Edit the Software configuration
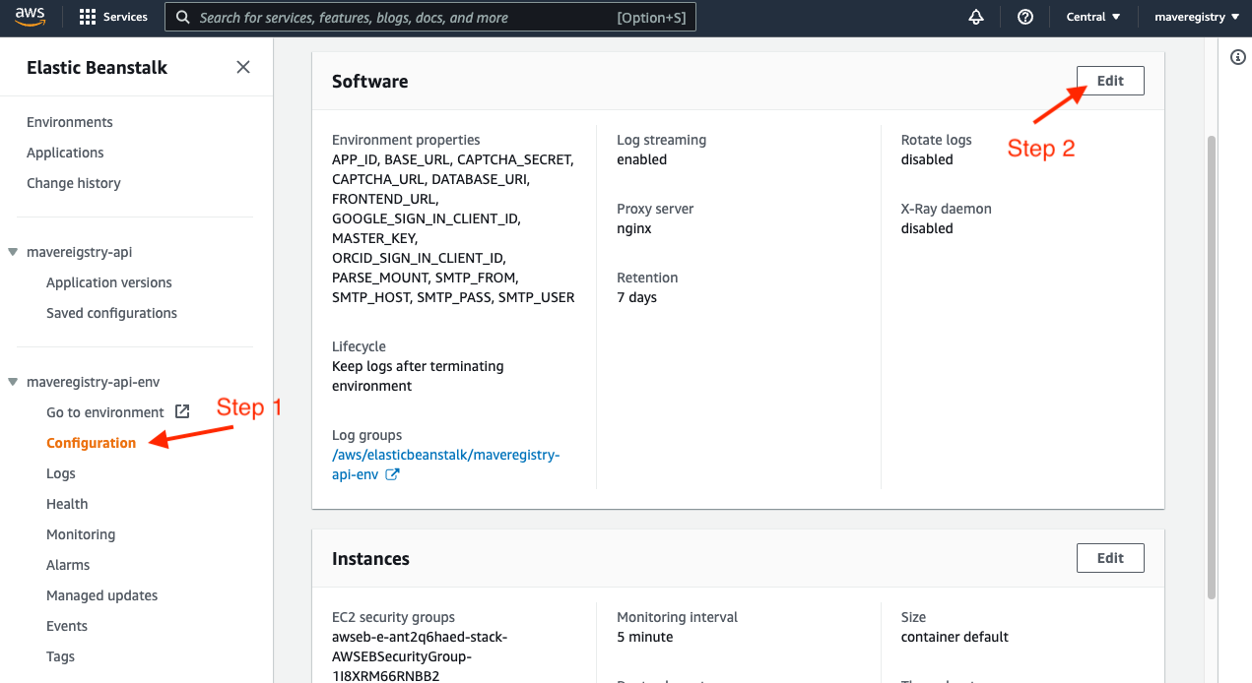 click(x=1110, y=81)
